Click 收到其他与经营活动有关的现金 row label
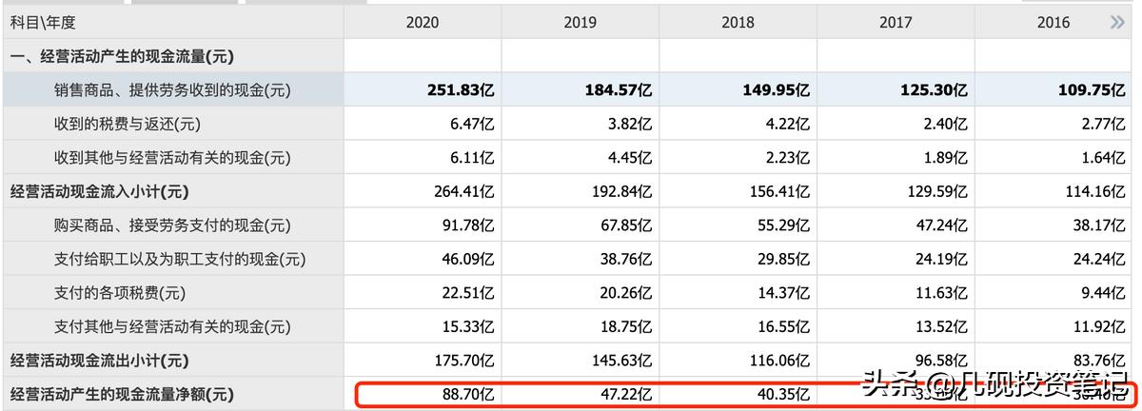The height and width of the screenshot is (411, 1142). point(171,158)
